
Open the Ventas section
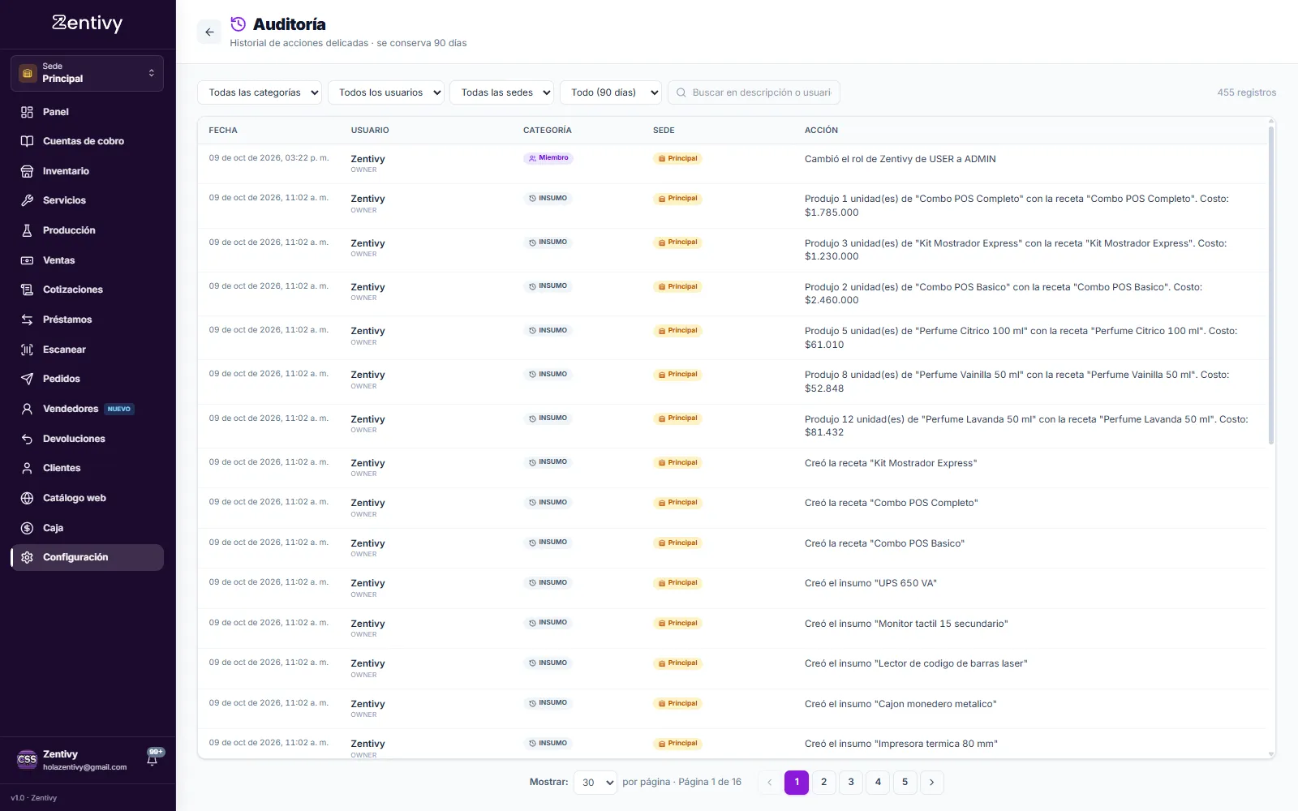point(87,260)
